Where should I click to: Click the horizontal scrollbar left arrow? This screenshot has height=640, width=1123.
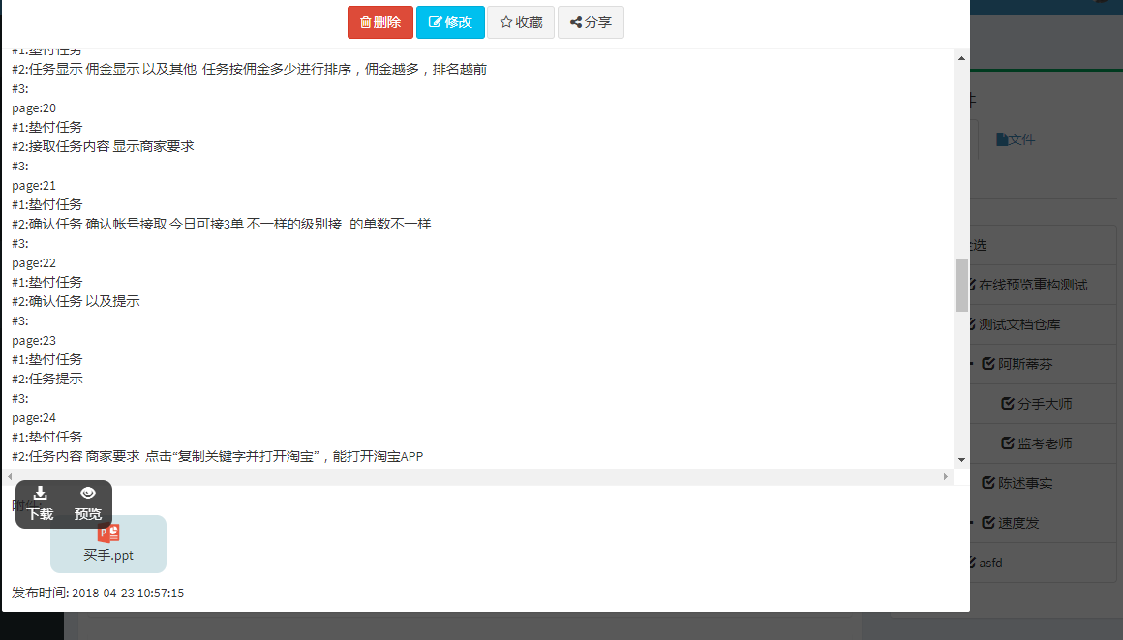pos(10,476)
